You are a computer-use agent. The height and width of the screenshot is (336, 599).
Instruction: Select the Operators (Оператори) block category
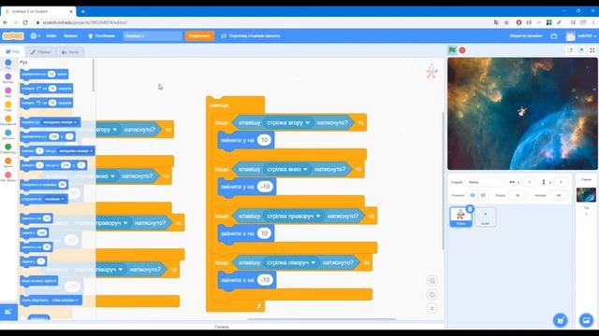click(x=8, y=148)
